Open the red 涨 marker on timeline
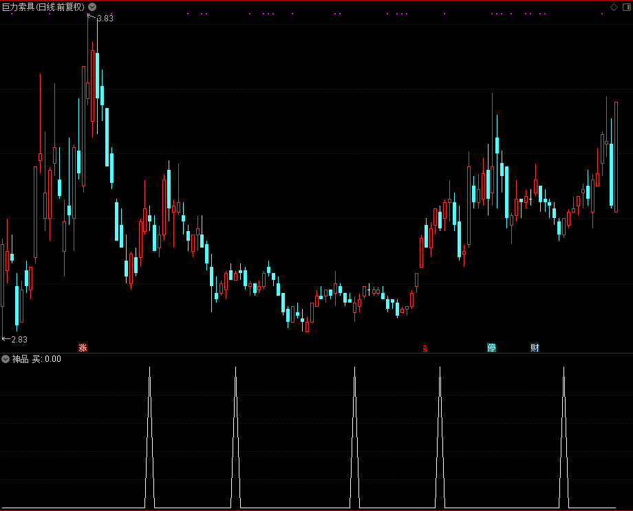 83,347
